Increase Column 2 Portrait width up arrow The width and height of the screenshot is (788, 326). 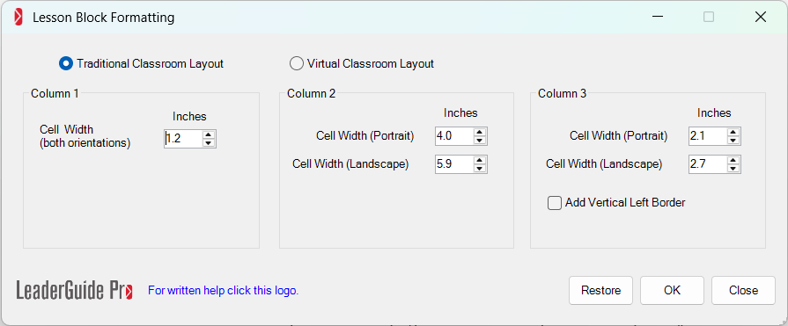coord(480,132)
